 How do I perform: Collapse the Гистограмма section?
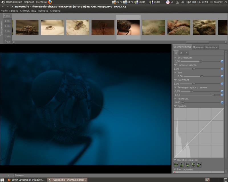(175, 169)
